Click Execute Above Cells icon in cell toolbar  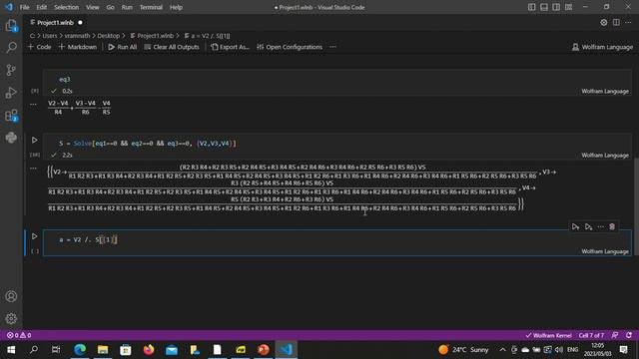575,226
